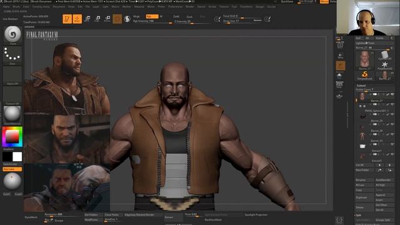Collapse the Subtool panel header
The height and width of the screenshot is (225, 400).
361,86
